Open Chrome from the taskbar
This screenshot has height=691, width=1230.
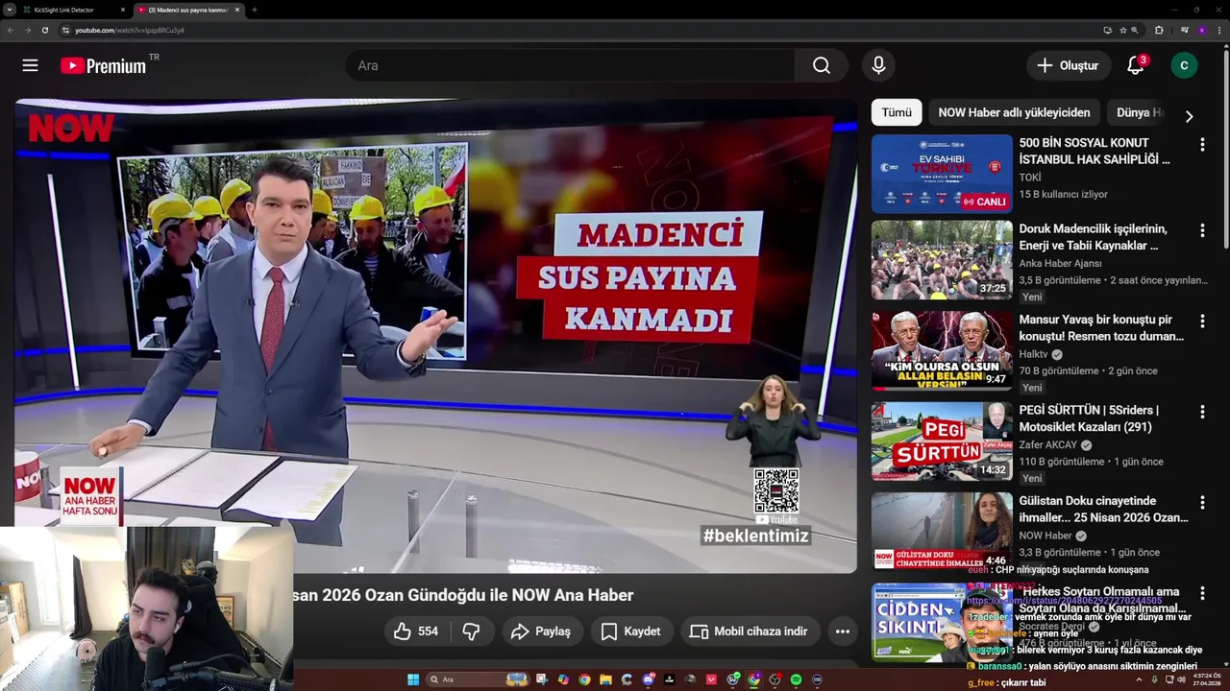pos(584,679)
